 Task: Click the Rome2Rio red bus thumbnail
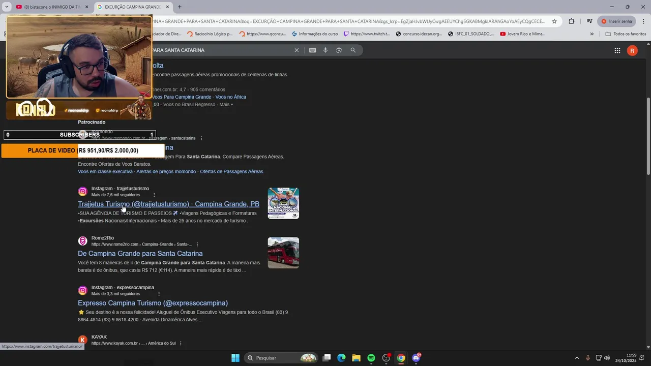[283, 253]
